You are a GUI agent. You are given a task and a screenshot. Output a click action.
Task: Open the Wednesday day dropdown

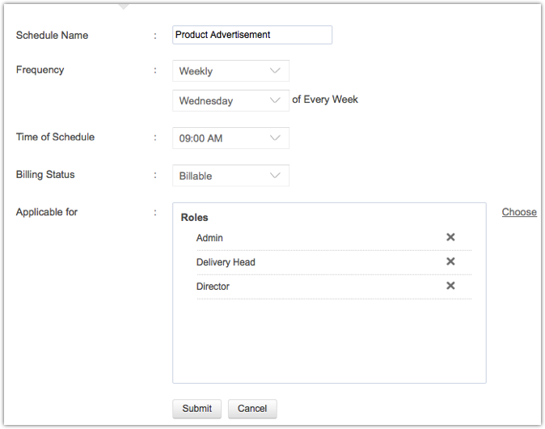(x=230, y=101)
